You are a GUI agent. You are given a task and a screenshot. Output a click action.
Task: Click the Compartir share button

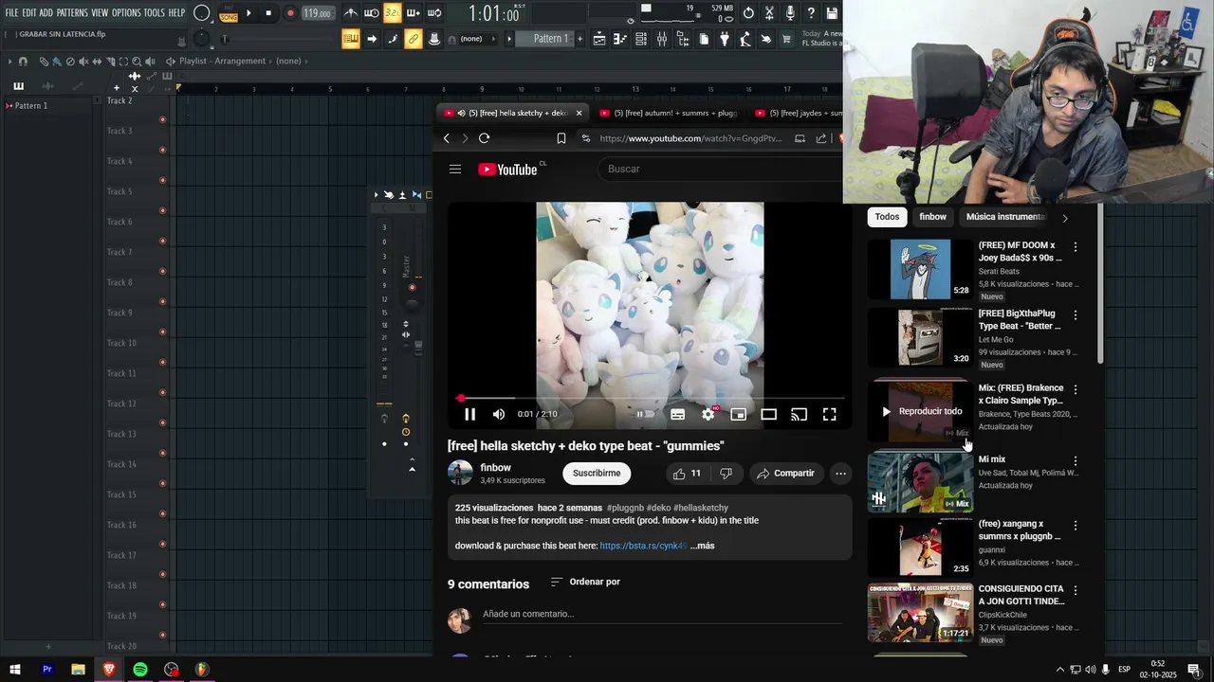coord(785,473)
